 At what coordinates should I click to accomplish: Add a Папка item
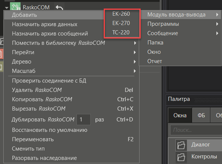point(181,43)
